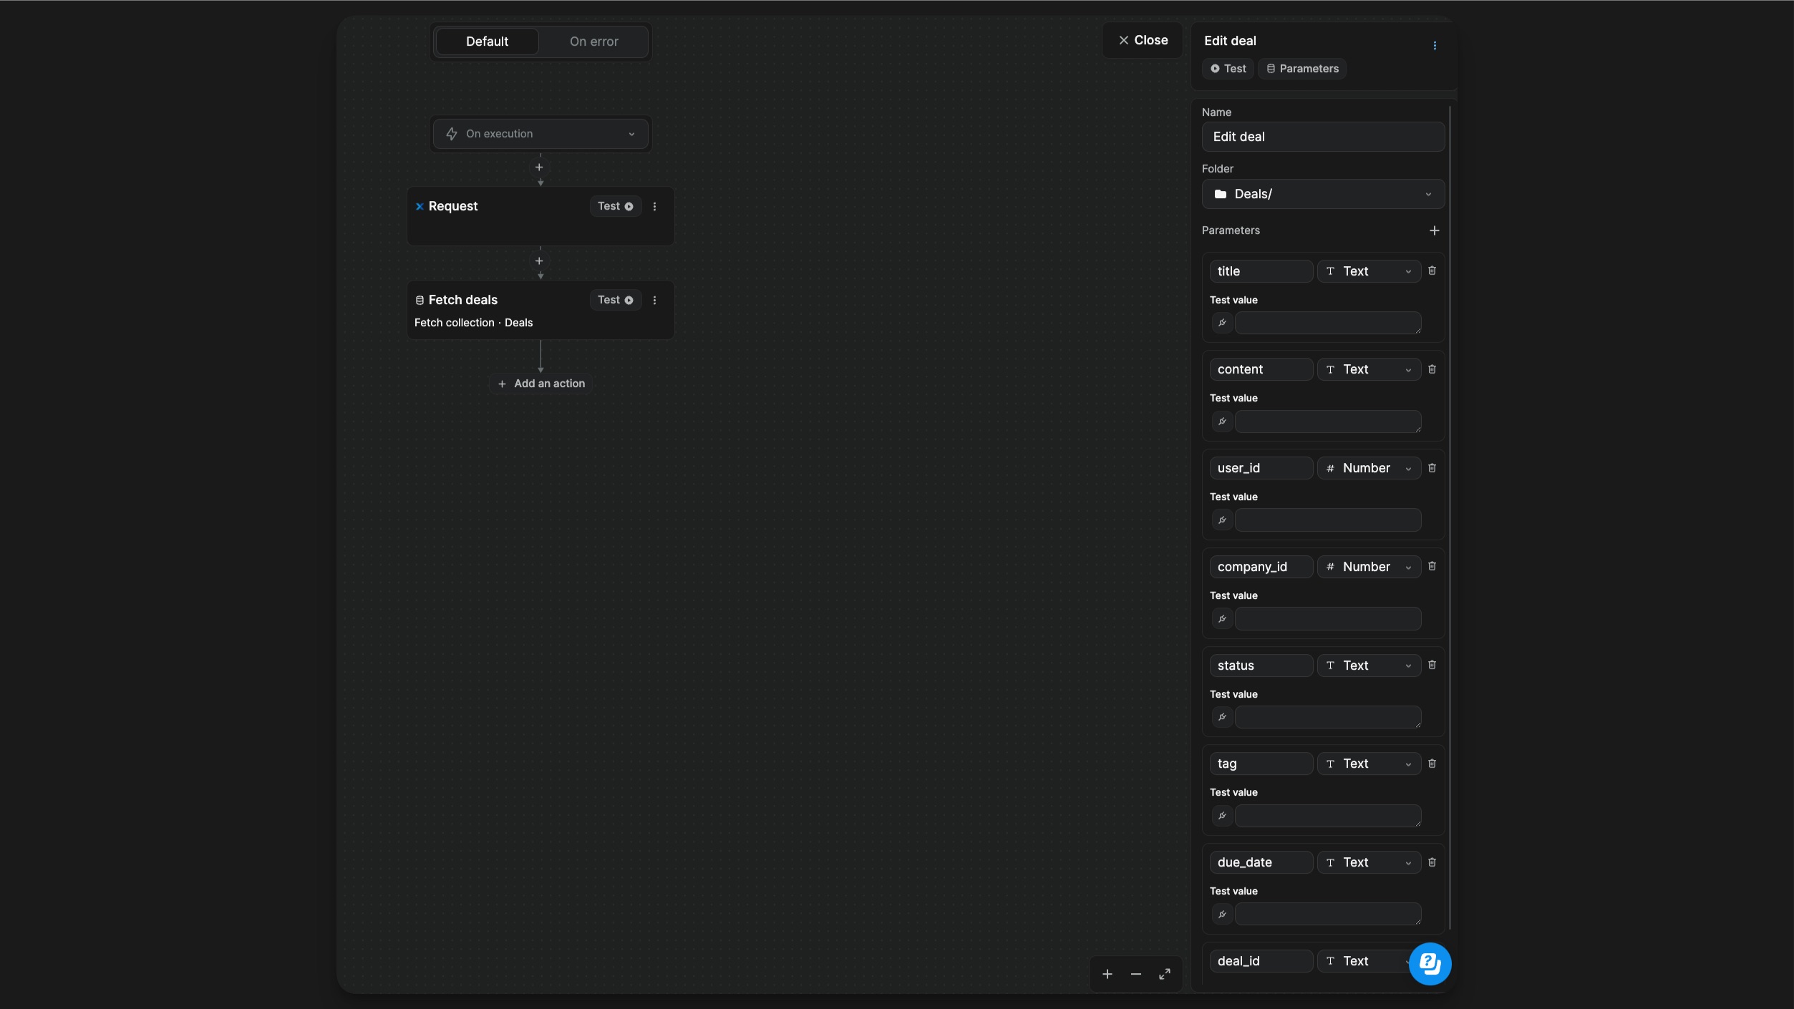Viewport: 1794px width, 1009px height.
Task: Toggle dynamic value for the due_date test field
Action: click(1221, 914)
